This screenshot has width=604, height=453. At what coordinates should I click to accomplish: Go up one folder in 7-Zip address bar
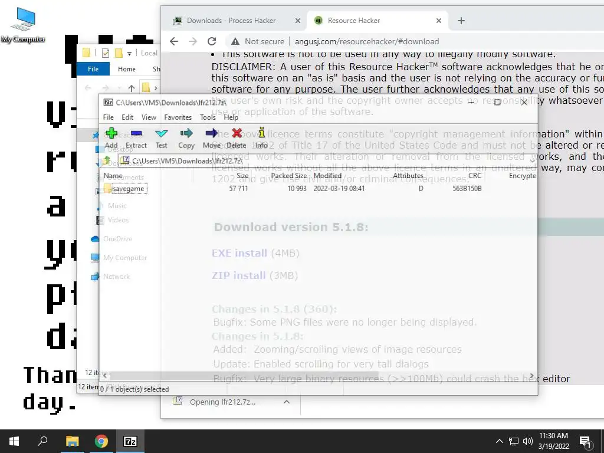(x=107, y=160)
